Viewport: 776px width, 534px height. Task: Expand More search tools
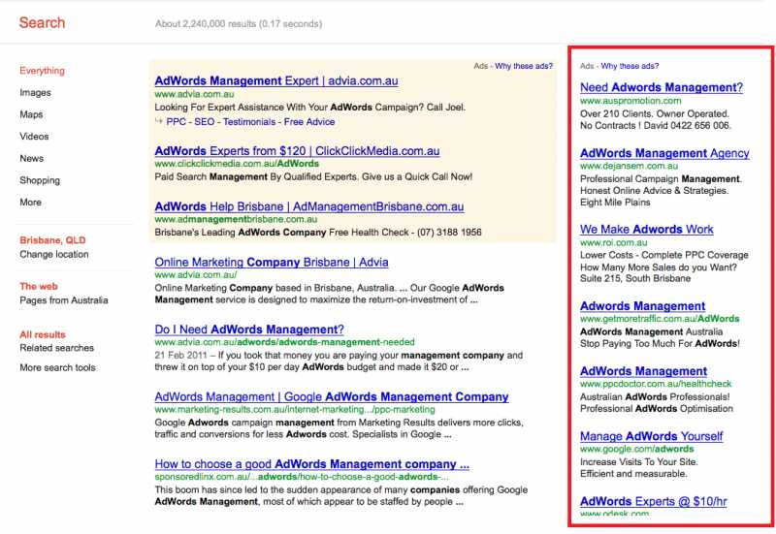click(x=57, y=367)
